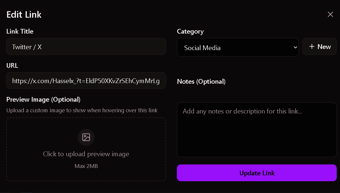Click into the URL field with x.com link
Screen dimensions: 340x193
(x=86, y=81)
